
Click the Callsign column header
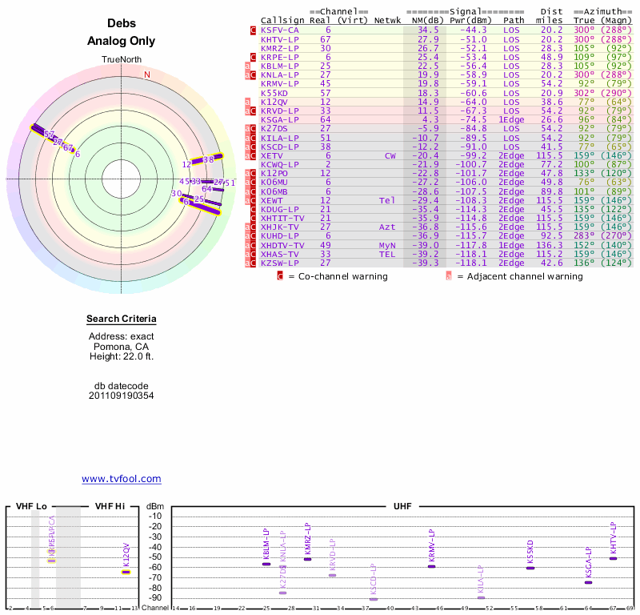pyautogui.click(x=281, y=20)
